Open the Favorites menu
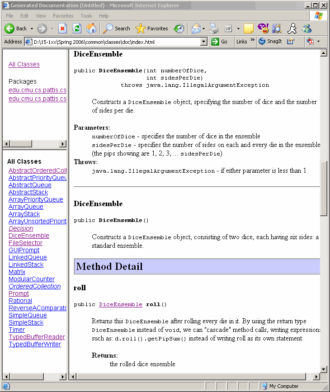The image size is (330, 392). click(x=63, y=16)
